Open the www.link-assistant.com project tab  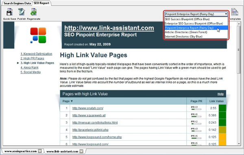pos(62,151)
